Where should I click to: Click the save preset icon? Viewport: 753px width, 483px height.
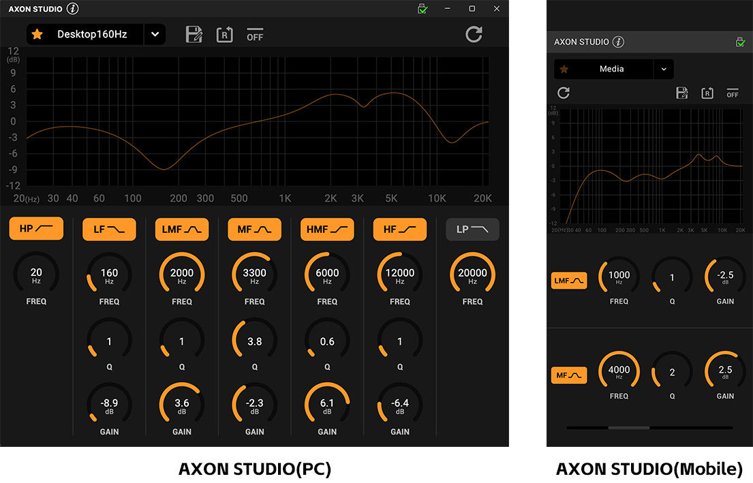pyautogui.click(x=194, y=34)
